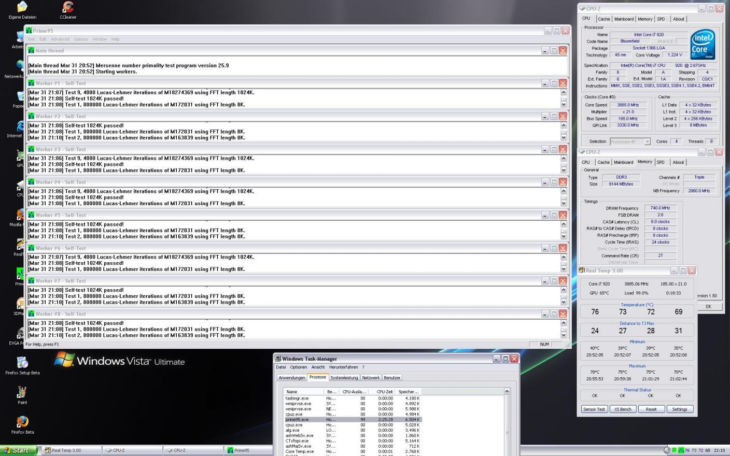Click the Worker #7 window icon
This screenshot has width=730, height=456.
tap(31, 281)
